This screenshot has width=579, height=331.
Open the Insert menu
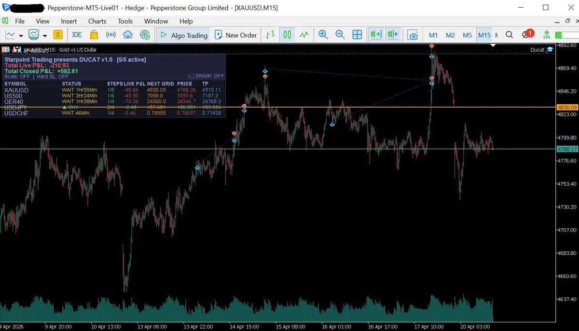coord(69,21)
